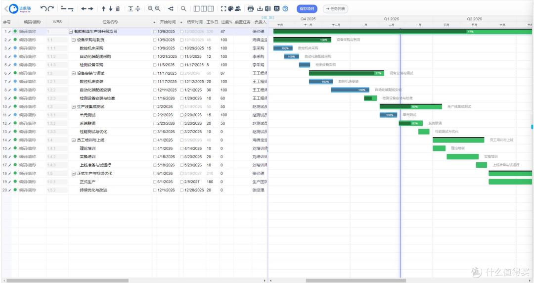This screenshot has height=283, width=534.
Task: Collapse the 设备安装与调试 group
Action: pos(74,73)
